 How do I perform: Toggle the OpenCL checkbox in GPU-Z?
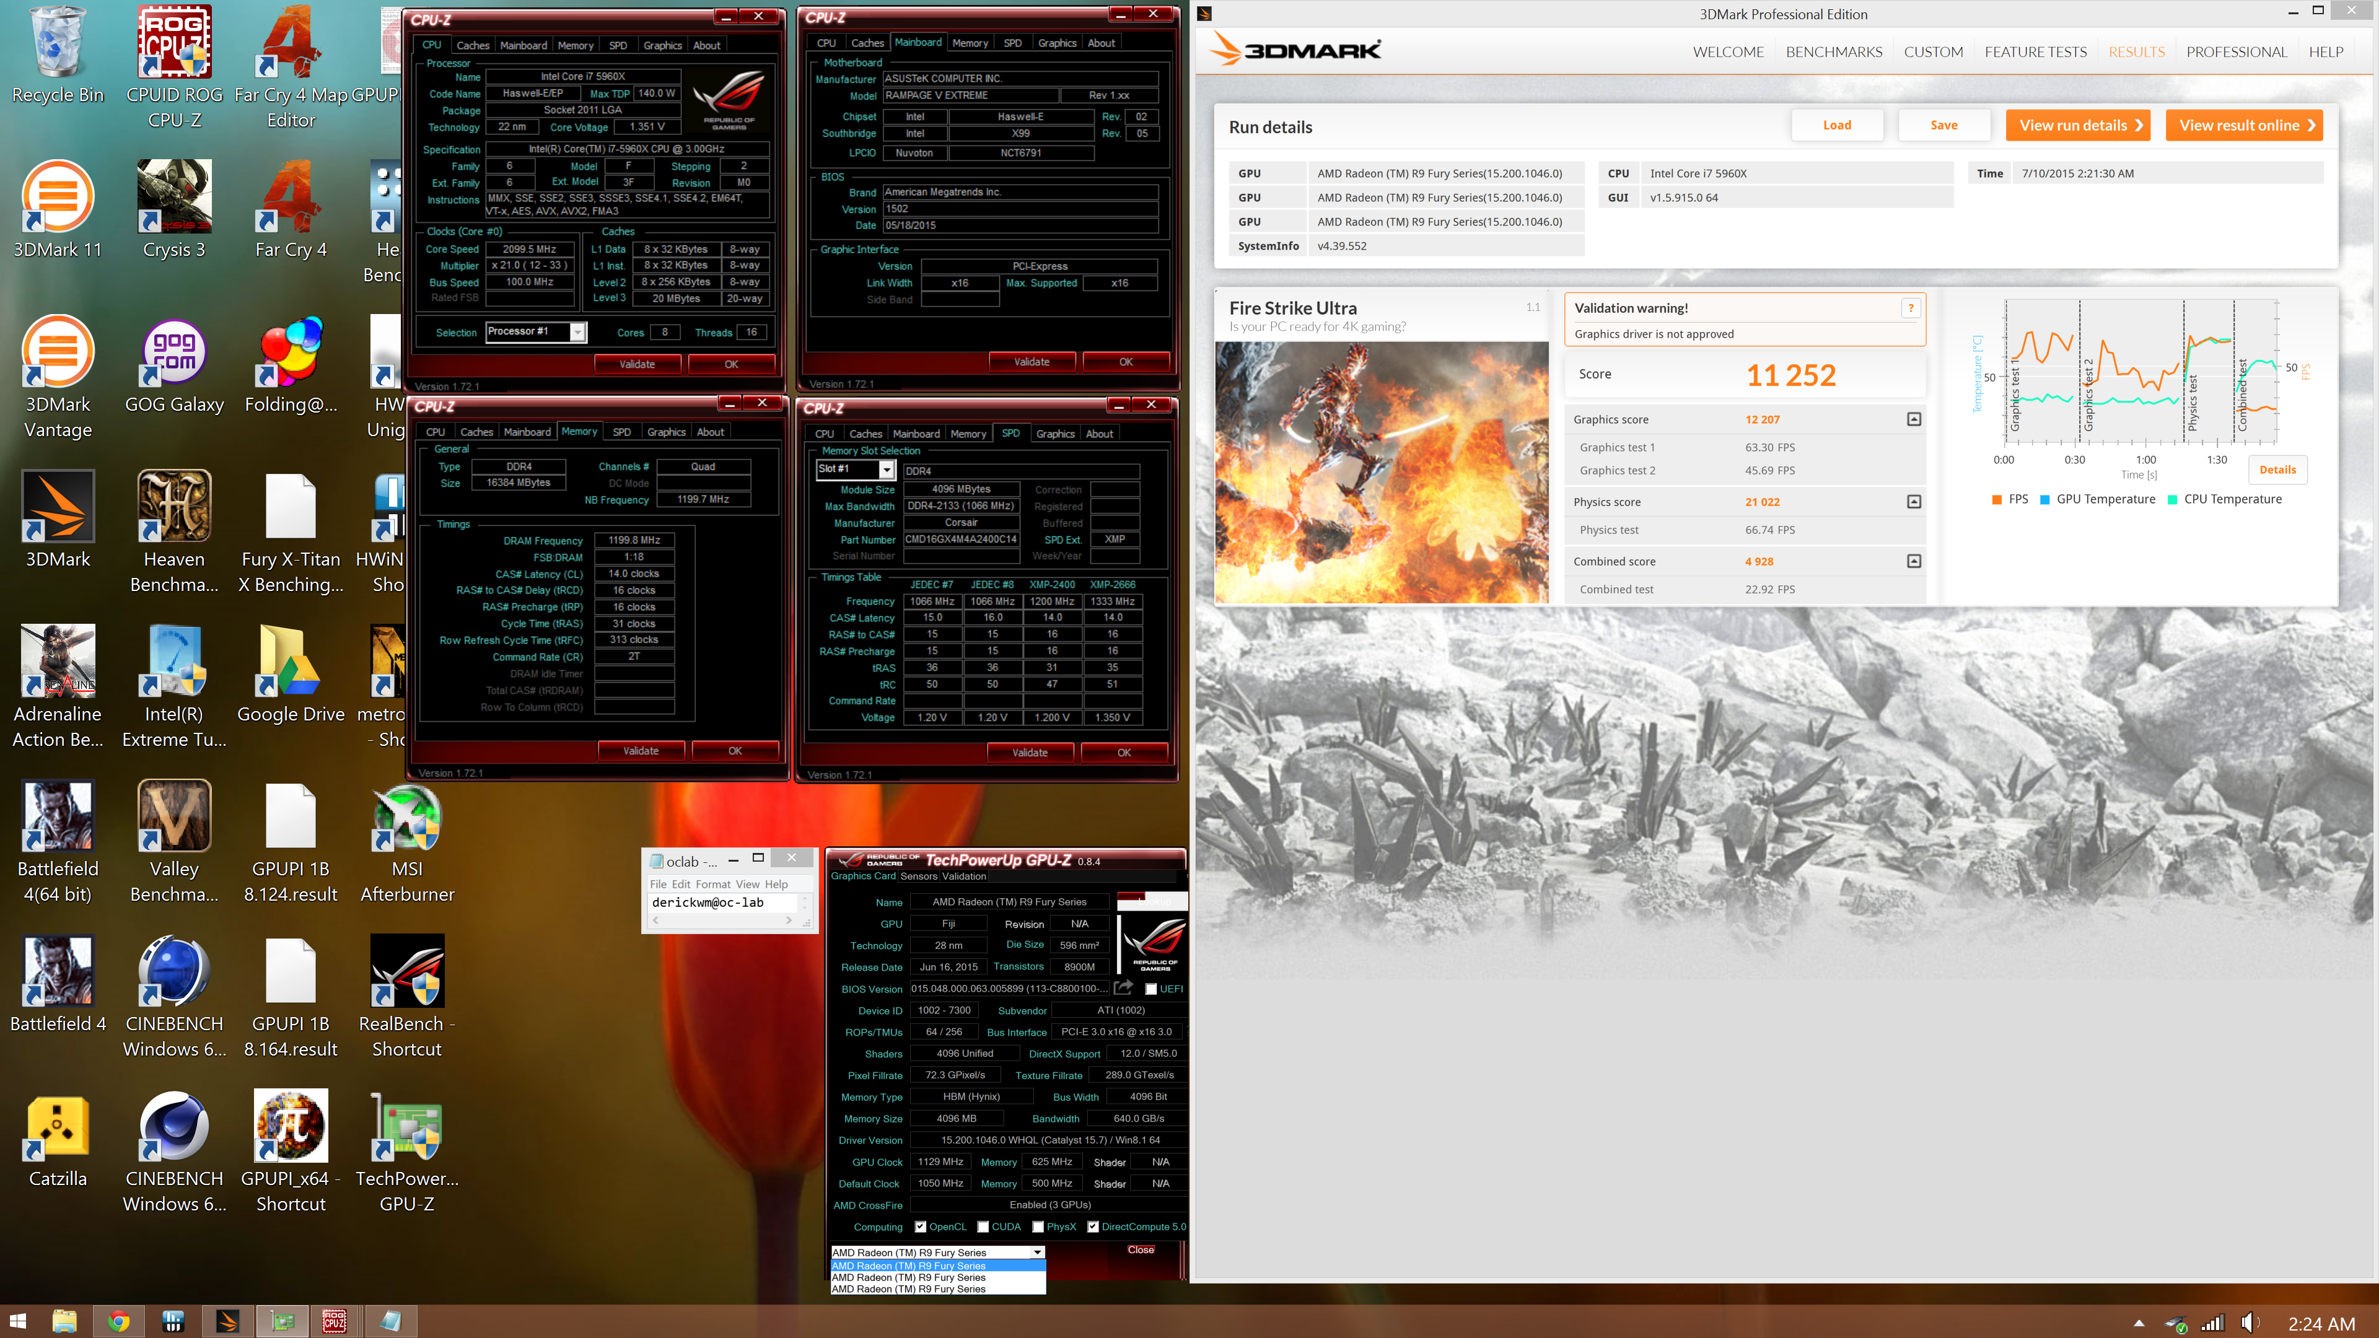pyautogui.click(x=920, y=1226)
